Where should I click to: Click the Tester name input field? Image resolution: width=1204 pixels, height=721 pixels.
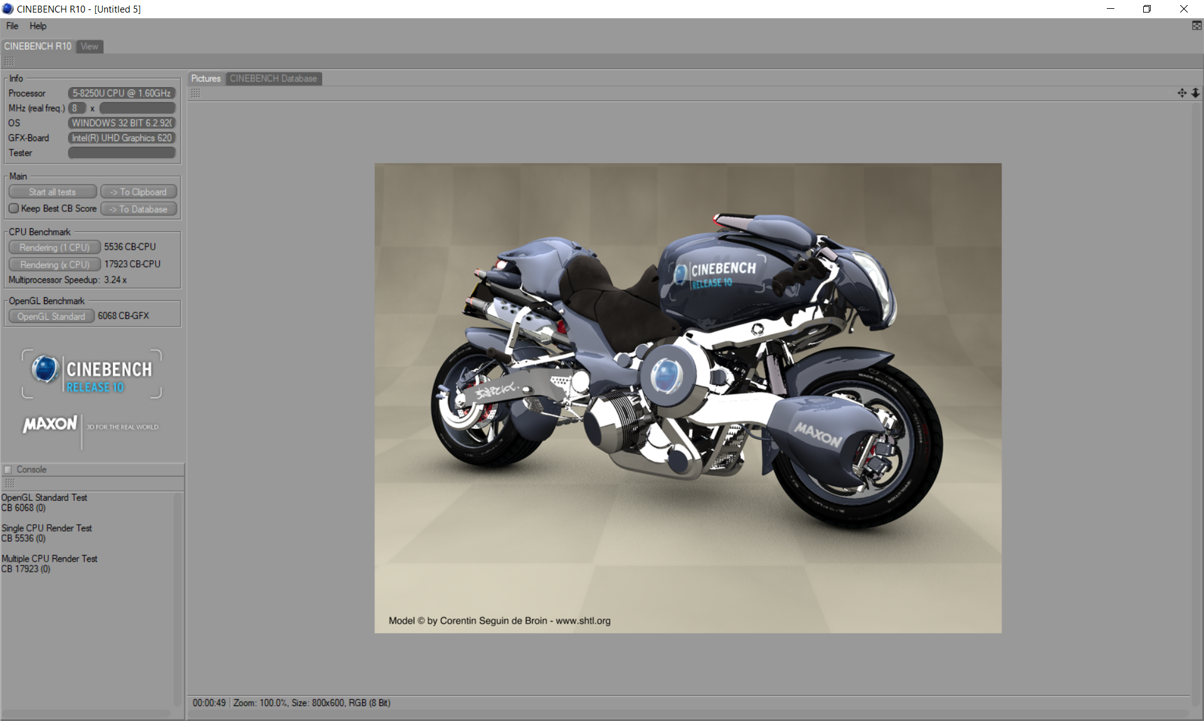(x=122, y=153)
